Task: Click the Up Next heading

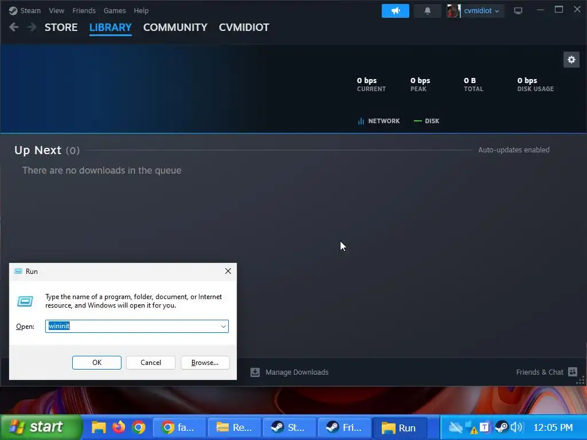Action: 38,150
